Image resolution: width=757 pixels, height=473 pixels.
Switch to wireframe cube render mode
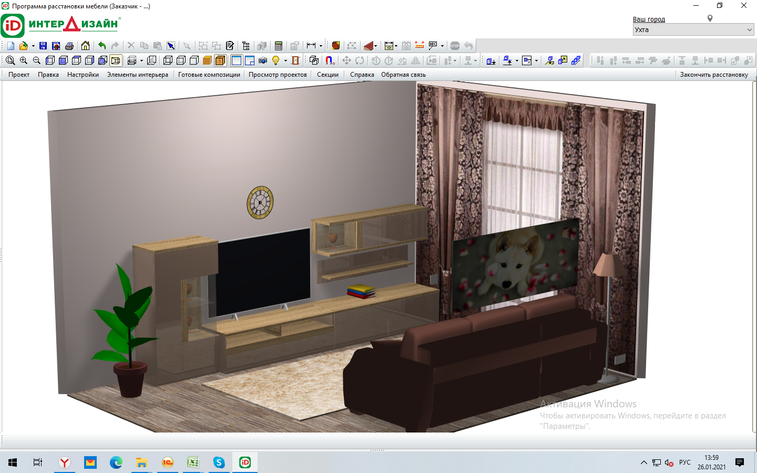[168, 60]
